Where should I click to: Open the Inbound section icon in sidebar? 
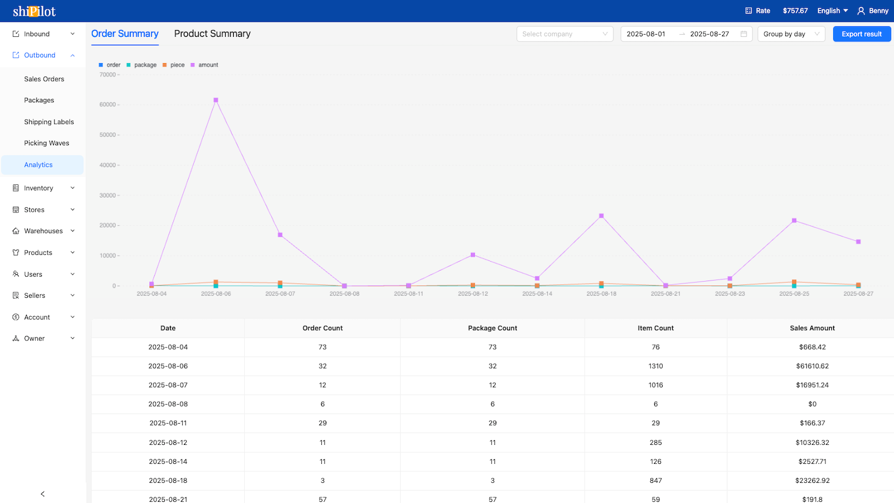tap(15, 34)
